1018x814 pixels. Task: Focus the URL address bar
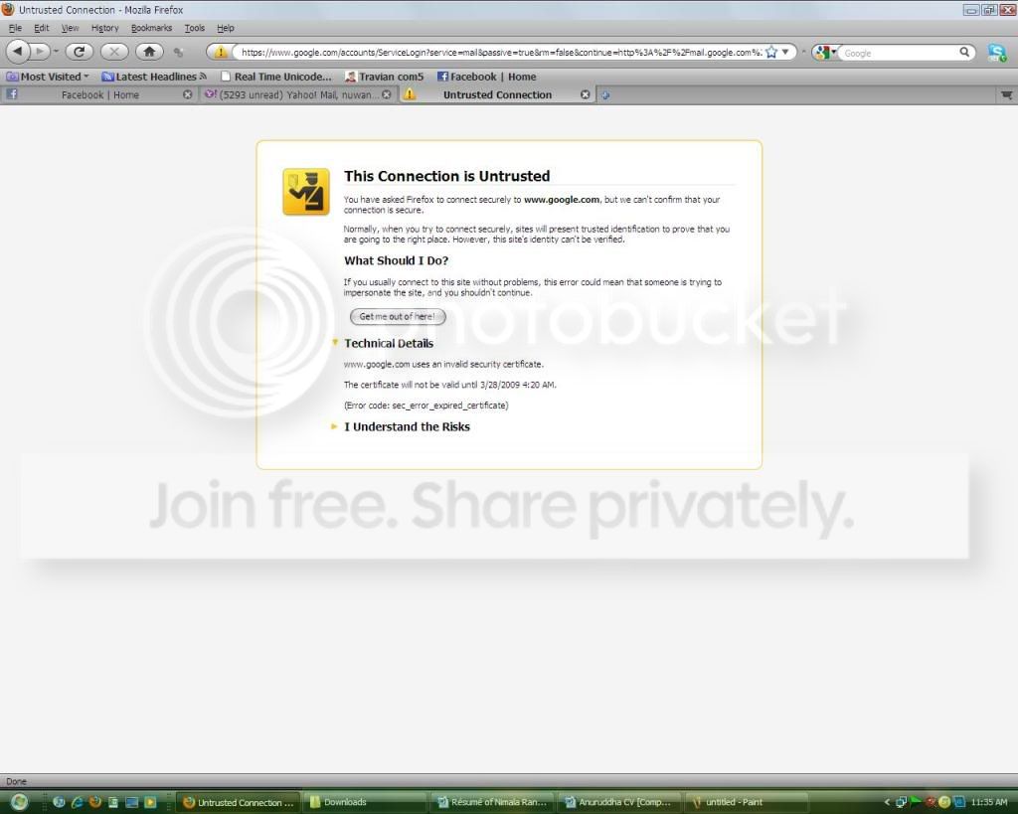point(500,52)
